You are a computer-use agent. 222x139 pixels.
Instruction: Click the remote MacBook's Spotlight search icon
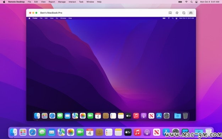[x=173, y=18]
